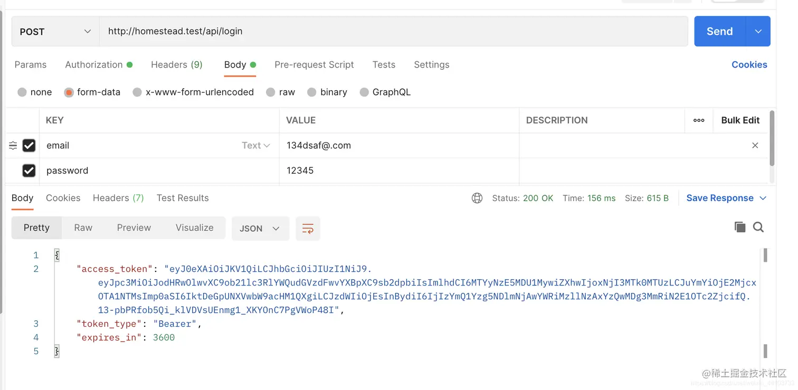
Task: Open the column options ellipsis menu
Action: pos(699,120)
